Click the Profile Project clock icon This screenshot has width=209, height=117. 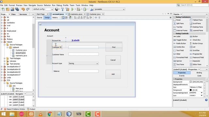(x=85, y=9)
